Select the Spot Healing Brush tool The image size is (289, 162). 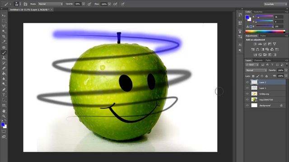[x=4, y=47]
